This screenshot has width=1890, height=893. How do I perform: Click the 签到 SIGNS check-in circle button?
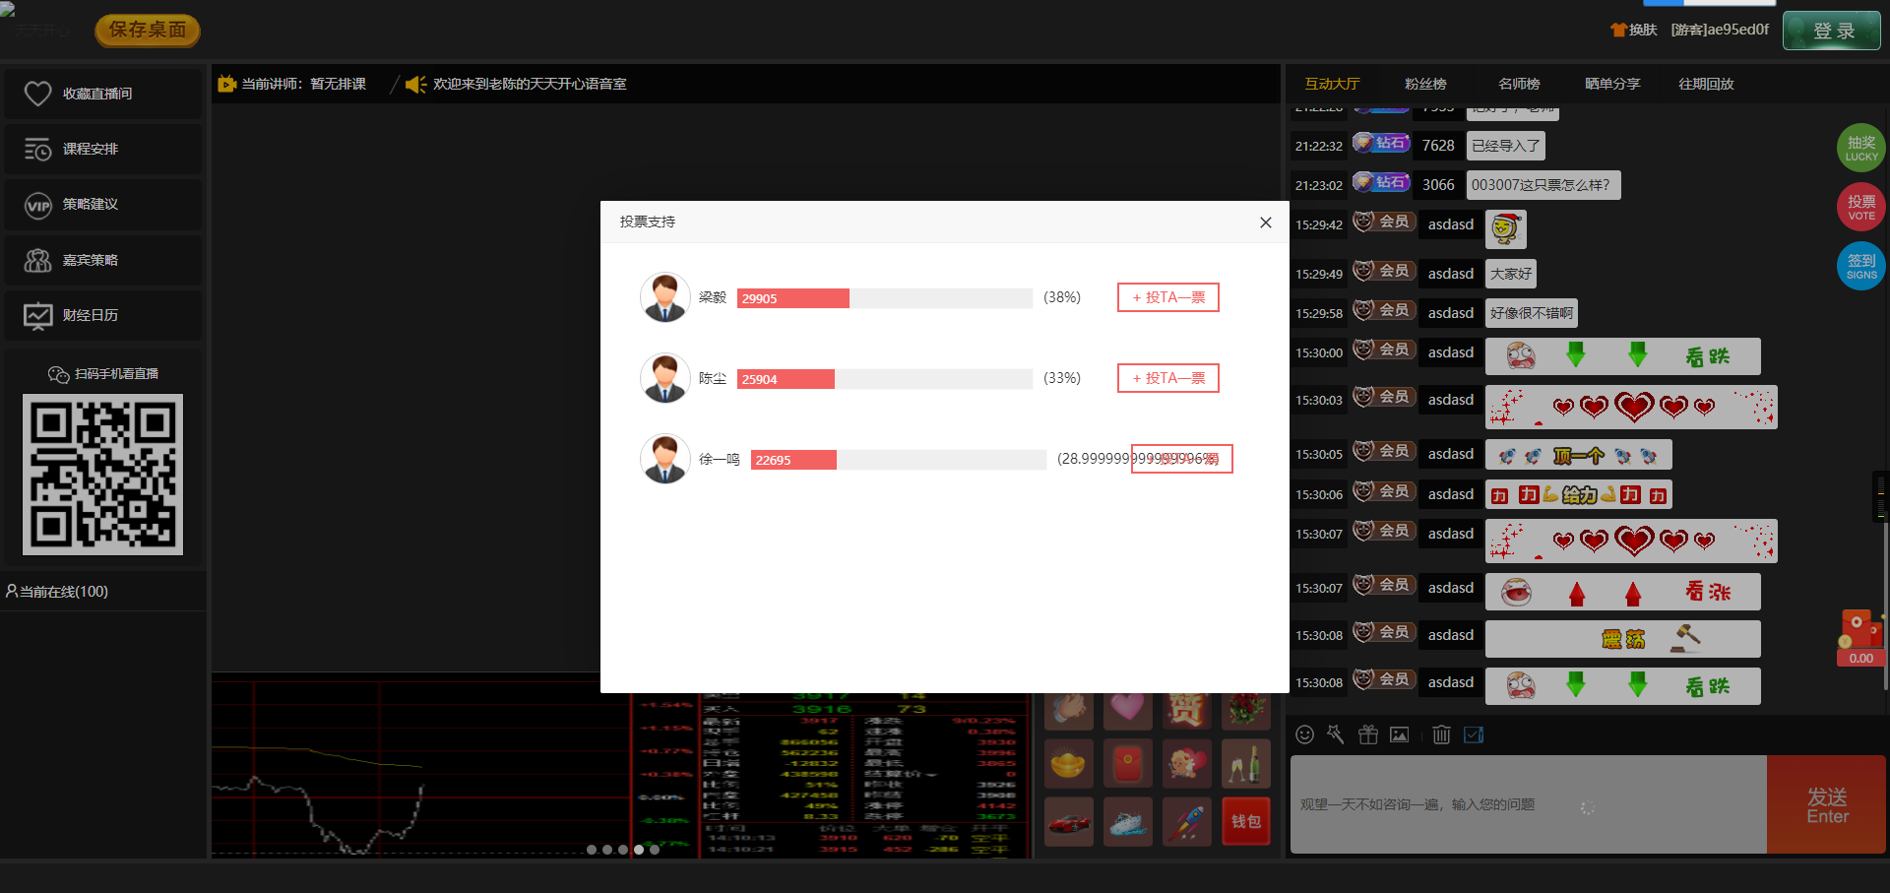point(1860,266)
